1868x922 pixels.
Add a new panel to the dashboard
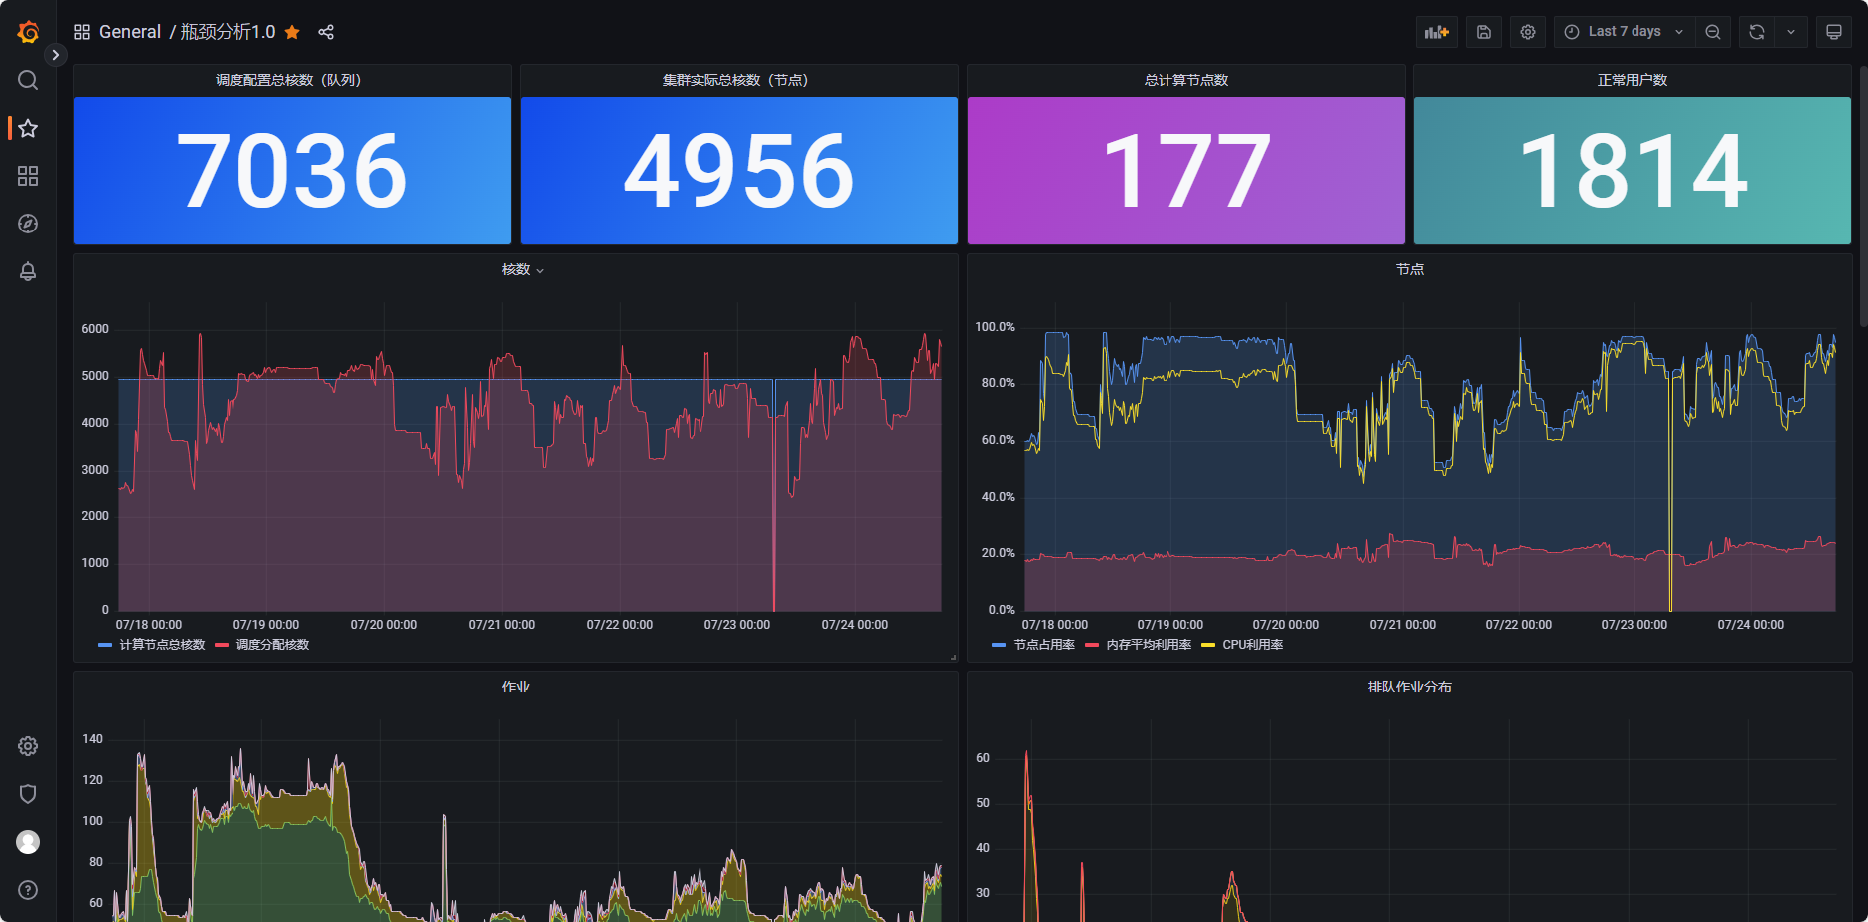pyautogui.click(x=1437, y=32)
